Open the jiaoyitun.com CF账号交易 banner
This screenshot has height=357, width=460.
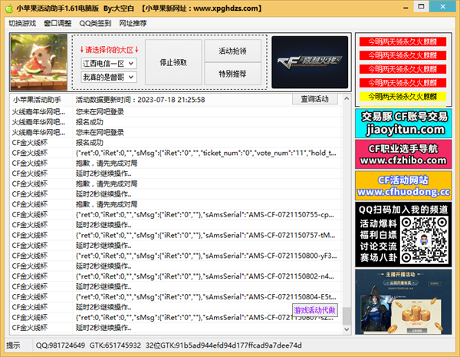coord(403,123)
